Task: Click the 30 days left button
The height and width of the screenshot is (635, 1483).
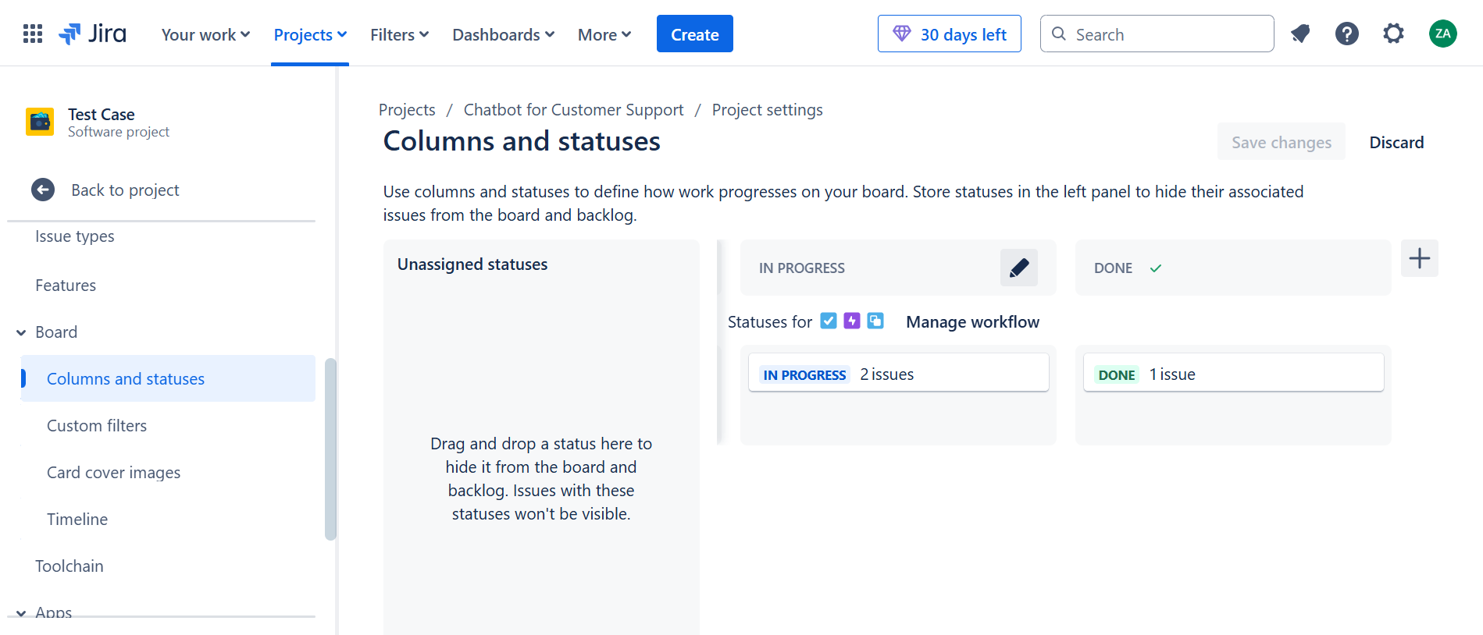Action: (950, 34)
